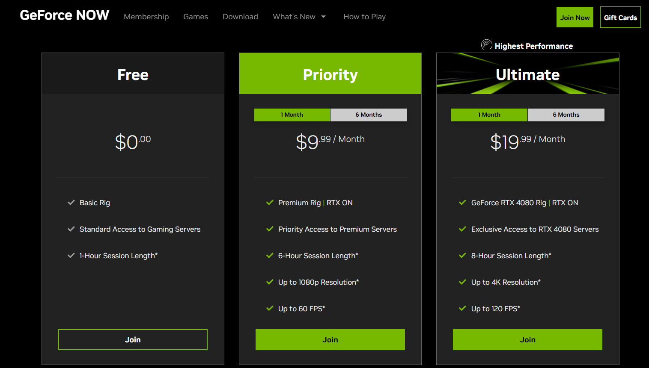Viewport: 649px width, 368px height.
Task: Click 'Up to 1080p Resolution*' text
Action: click(319, 282)
